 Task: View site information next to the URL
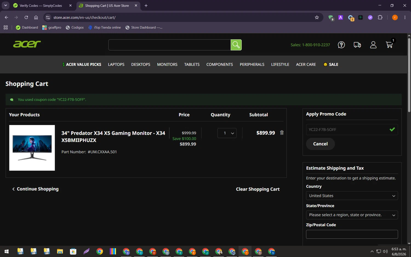(48, 17)
